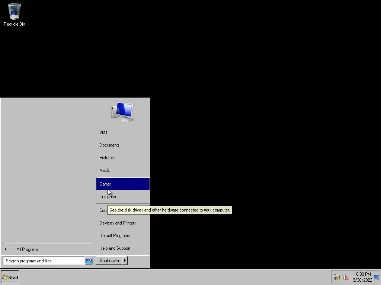Click the Search programs and files field
The width and height of the screenshot is (381, 285).
click(x=44, y=261)
